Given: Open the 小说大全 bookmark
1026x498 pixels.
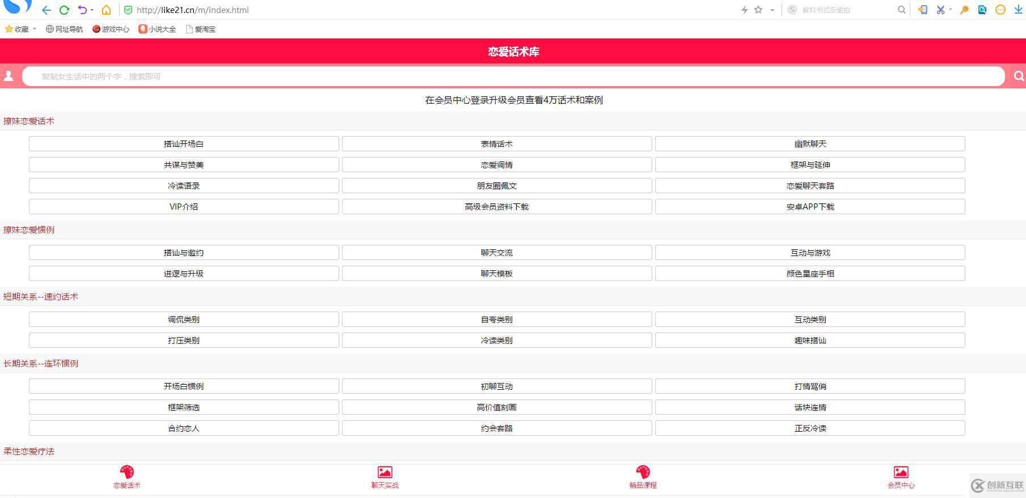Looking at the screenshot, I should point(157,29).
